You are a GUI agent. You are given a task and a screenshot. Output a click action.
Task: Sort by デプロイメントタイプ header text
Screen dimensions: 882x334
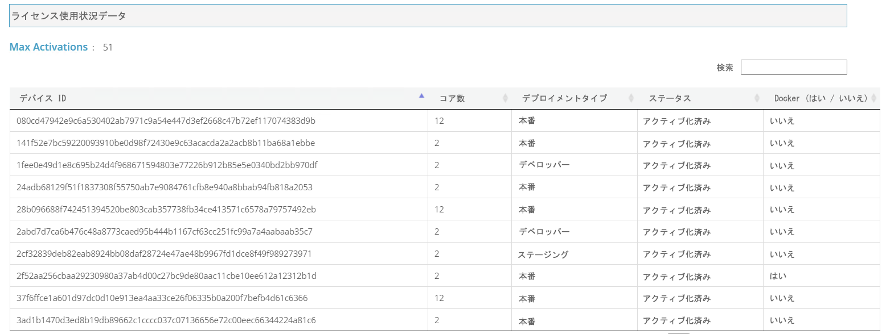click(564, 98)
